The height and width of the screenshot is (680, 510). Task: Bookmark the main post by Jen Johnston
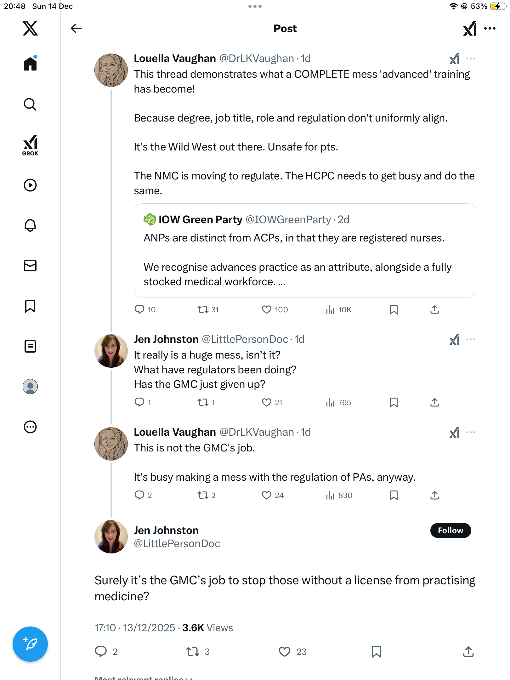377,652
